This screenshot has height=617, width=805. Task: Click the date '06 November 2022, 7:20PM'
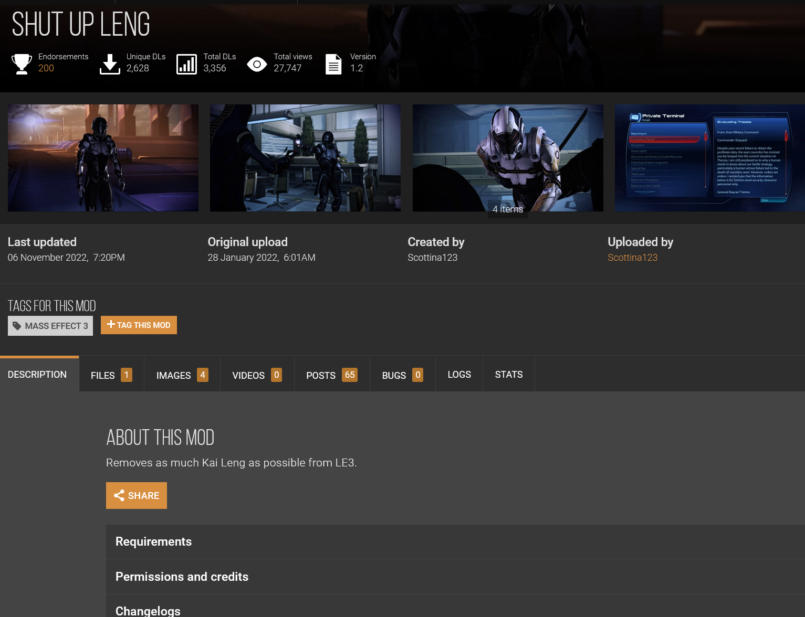(x=66, y=258)
